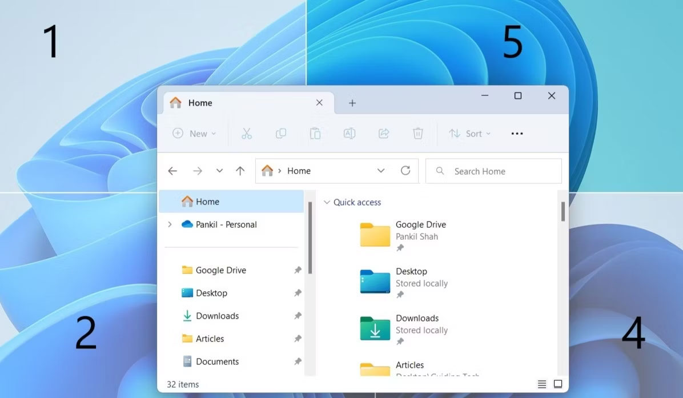
Task: Click the Home breadcrumb icon in address bar
Action: pyautogui.click(x=267, y=170)
